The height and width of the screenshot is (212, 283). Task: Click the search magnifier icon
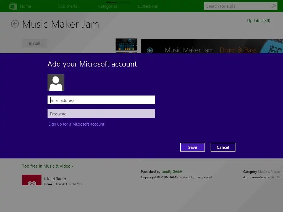(x=273, y=6)
